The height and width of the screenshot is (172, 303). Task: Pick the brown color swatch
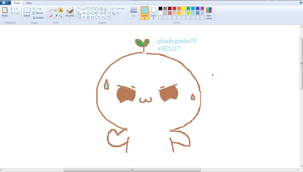[x=170, y=13]
